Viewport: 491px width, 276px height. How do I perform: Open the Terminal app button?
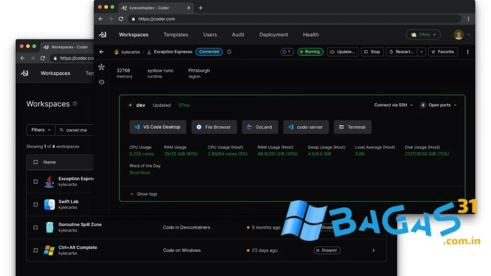(352, 127)
